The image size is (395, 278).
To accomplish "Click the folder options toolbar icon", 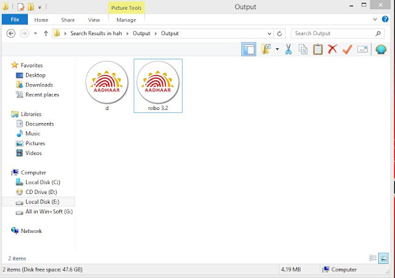I will (266, 49).
